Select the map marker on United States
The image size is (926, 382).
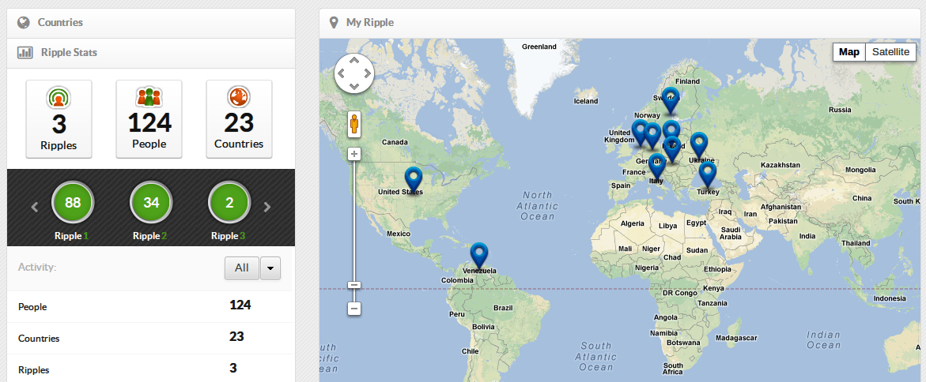[x=414, y=181]
